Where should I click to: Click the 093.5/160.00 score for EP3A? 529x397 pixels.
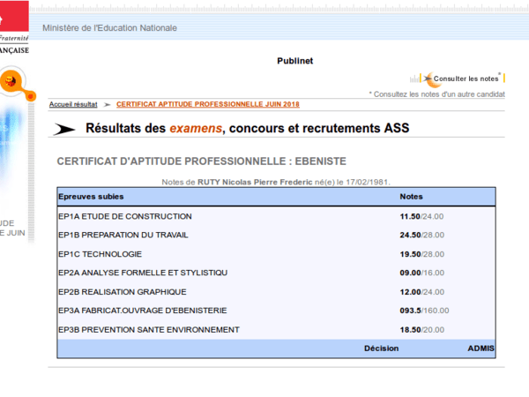tap(424, 311)
